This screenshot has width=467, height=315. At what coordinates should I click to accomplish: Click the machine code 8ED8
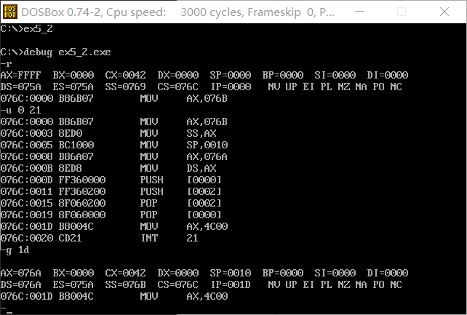71,168
